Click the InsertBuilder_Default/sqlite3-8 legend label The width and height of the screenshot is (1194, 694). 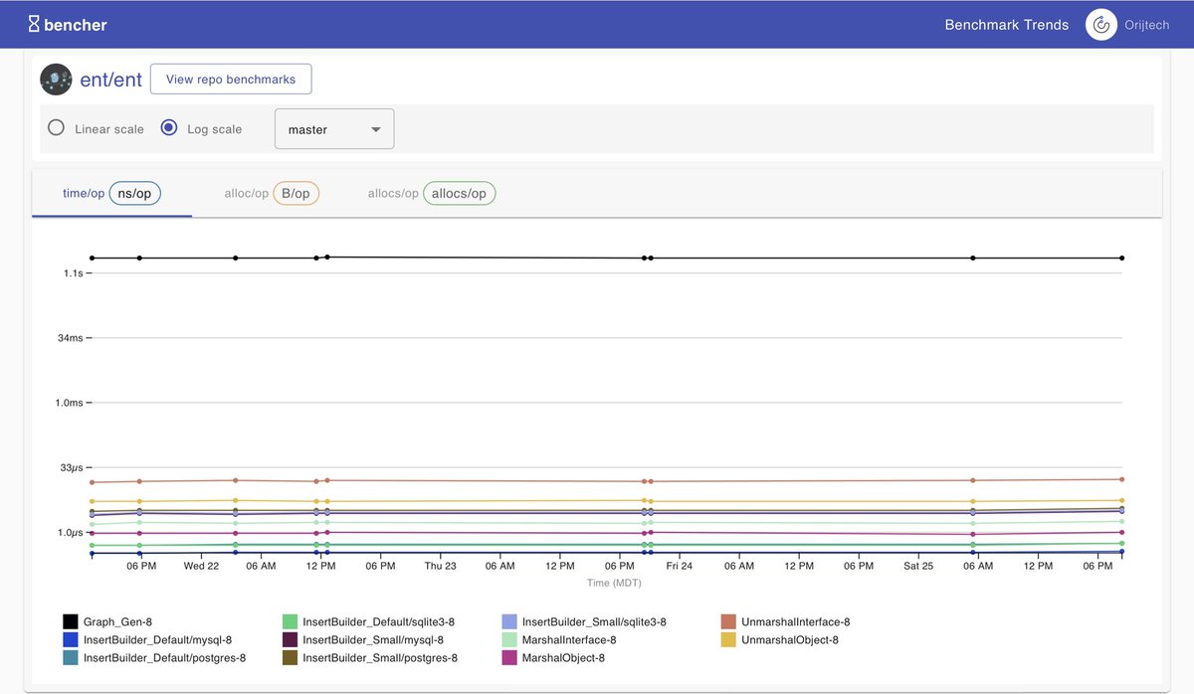pos(378,622)
